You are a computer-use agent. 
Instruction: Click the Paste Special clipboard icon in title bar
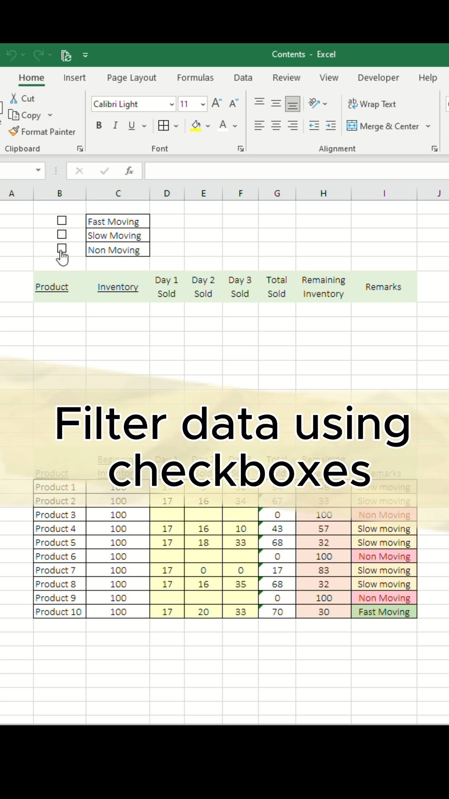tap(66, 56)
